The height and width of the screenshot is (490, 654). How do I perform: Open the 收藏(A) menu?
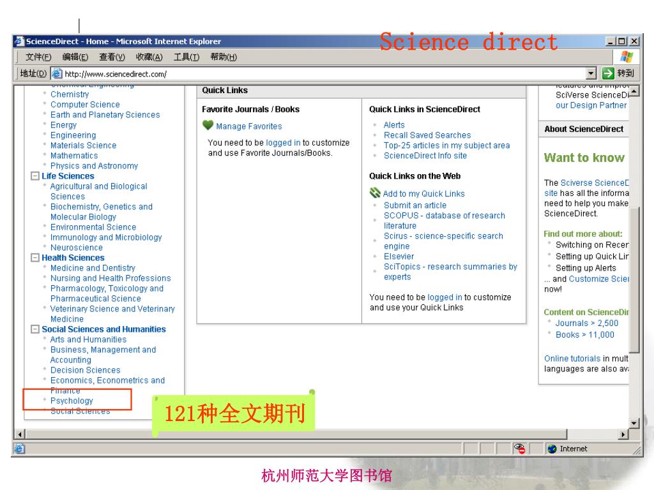149,57
